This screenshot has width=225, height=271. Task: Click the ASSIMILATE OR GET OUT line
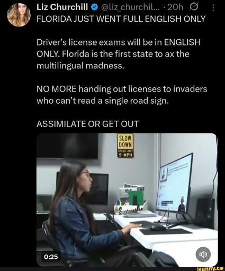click(x=87, y=124)
